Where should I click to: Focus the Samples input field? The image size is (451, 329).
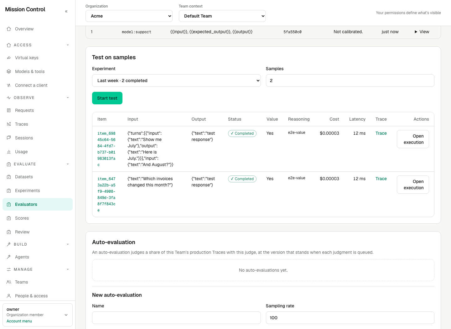[350, 81]
